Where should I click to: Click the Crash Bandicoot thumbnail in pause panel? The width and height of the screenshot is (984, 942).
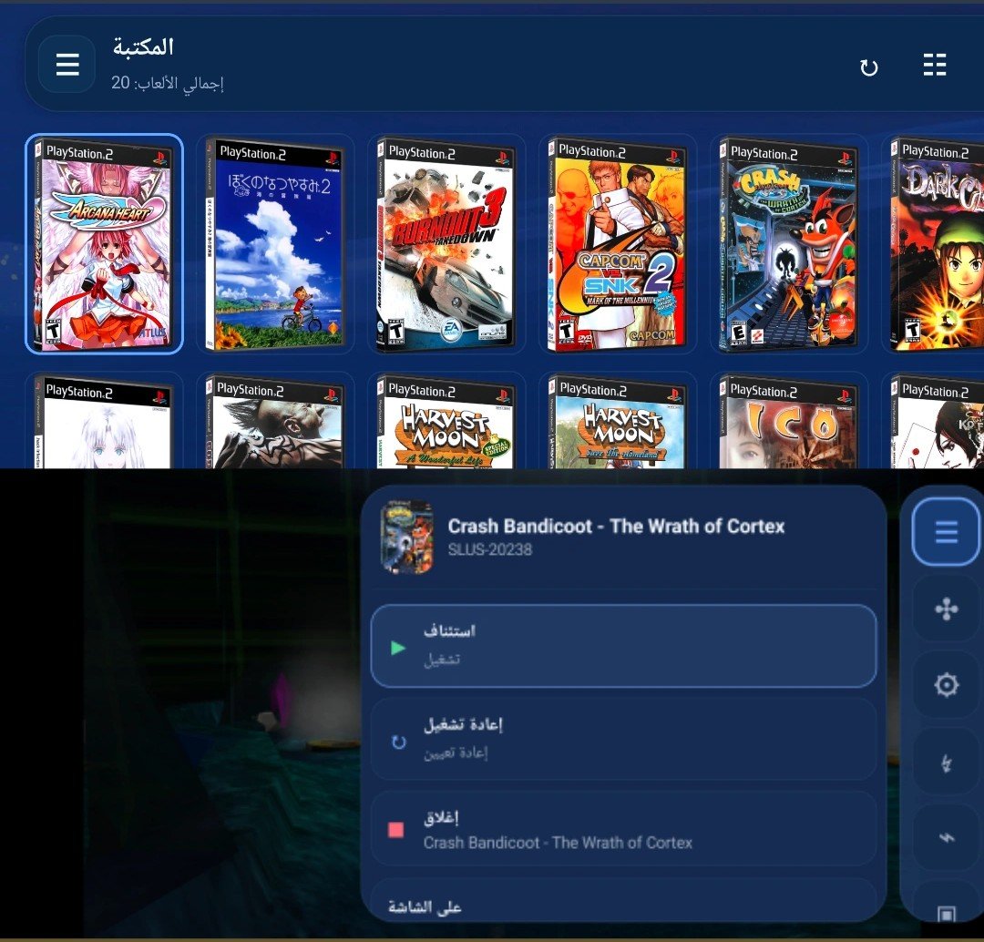point(407,537)
